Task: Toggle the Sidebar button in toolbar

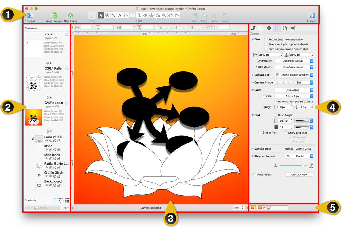Action: pyautogui.click(x=30, y=15)
